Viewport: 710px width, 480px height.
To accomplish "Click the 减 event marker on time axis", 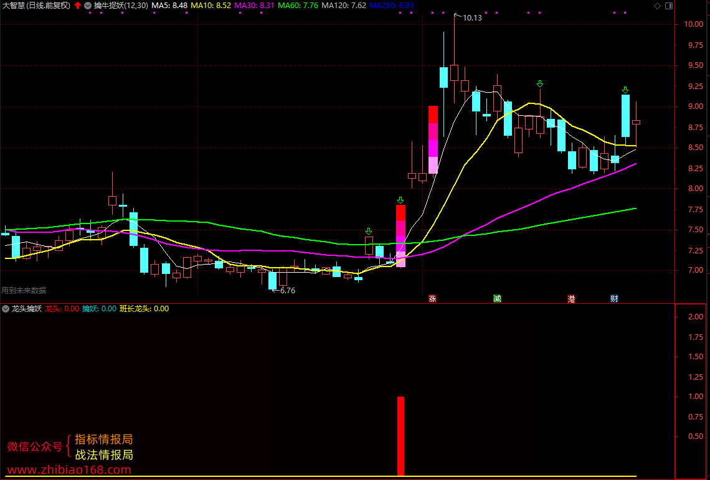I will tap(497, 299).
